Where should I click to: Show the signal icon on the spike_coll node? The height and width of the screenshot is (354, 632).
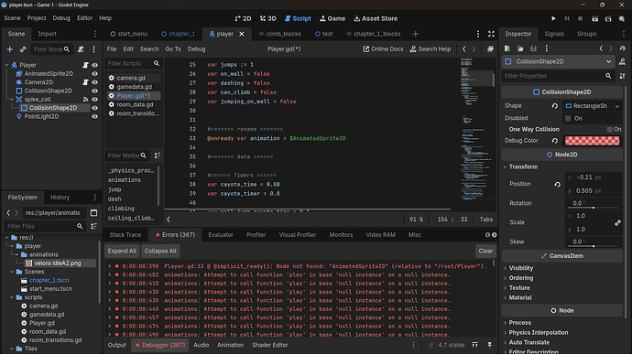[85, 99]
